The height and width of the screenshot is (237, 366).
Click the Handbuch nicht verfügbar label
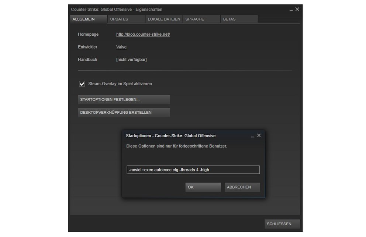point(131,59)
